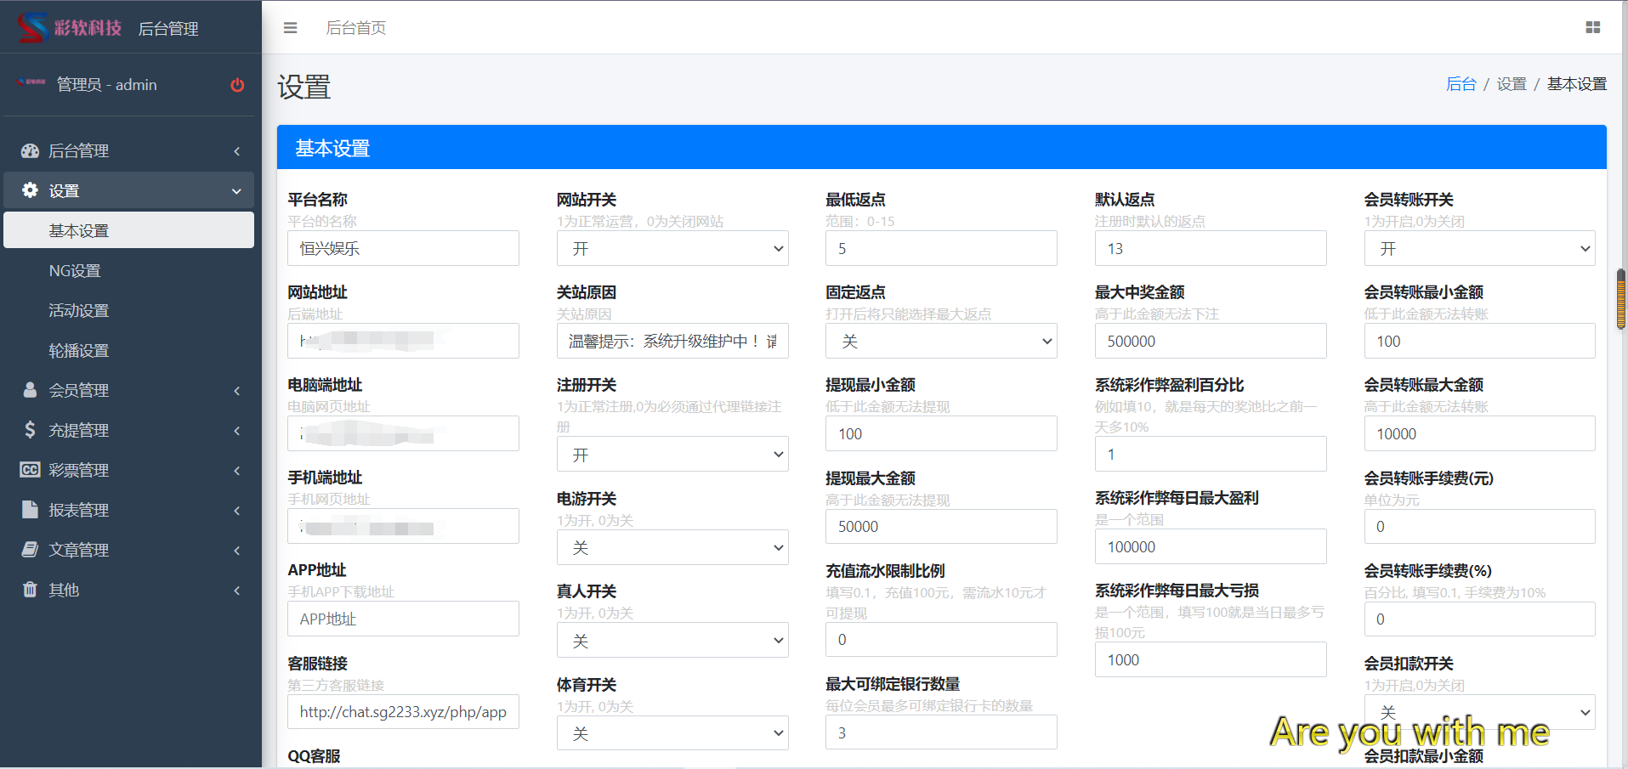Click the dollar icon beside 充提管理
This screenshot has width=1628, height=769.
[x=30, y=431]
